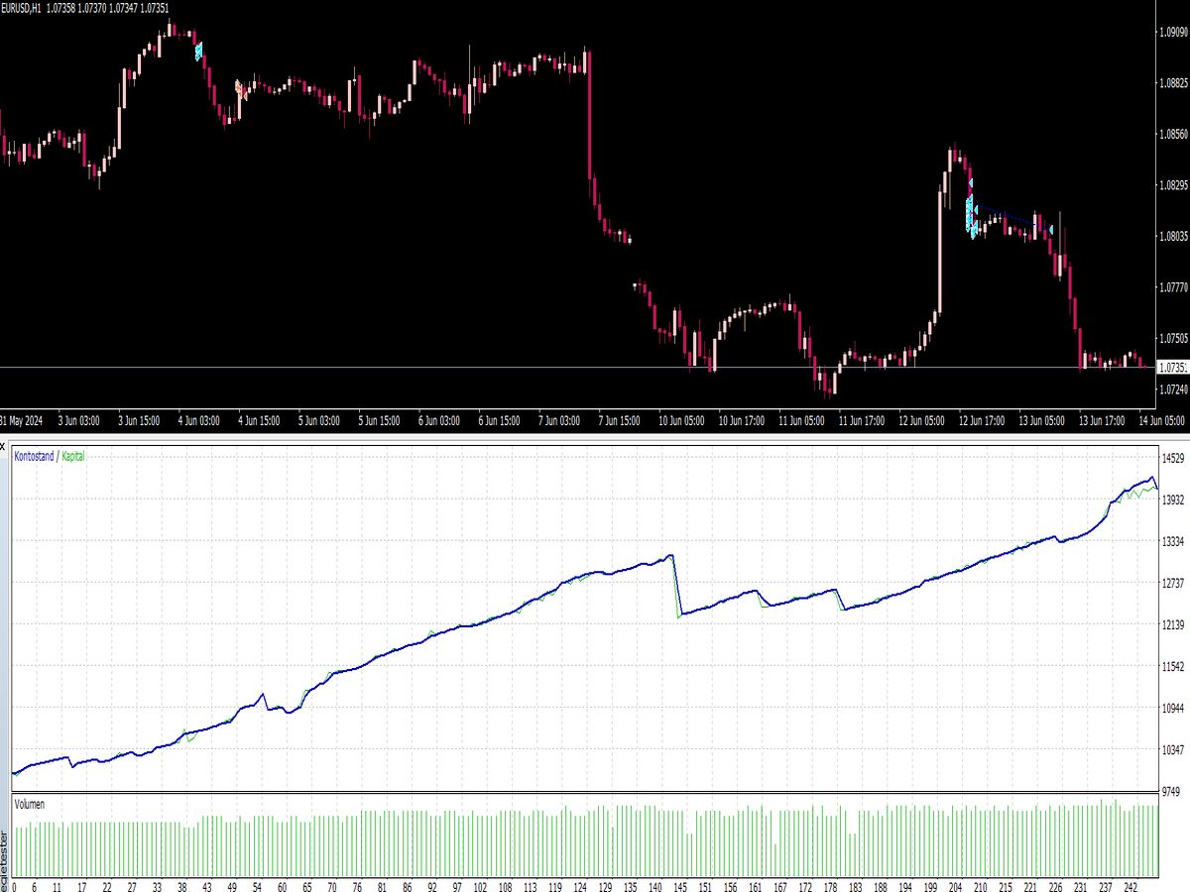
Task: Click the date axis label 7 Jun 03:00
Action: point(557,420)
